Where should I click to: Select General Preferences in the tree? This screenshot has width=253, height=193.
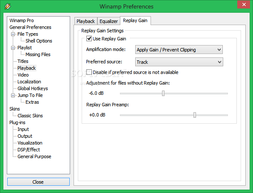pos(30,27)
